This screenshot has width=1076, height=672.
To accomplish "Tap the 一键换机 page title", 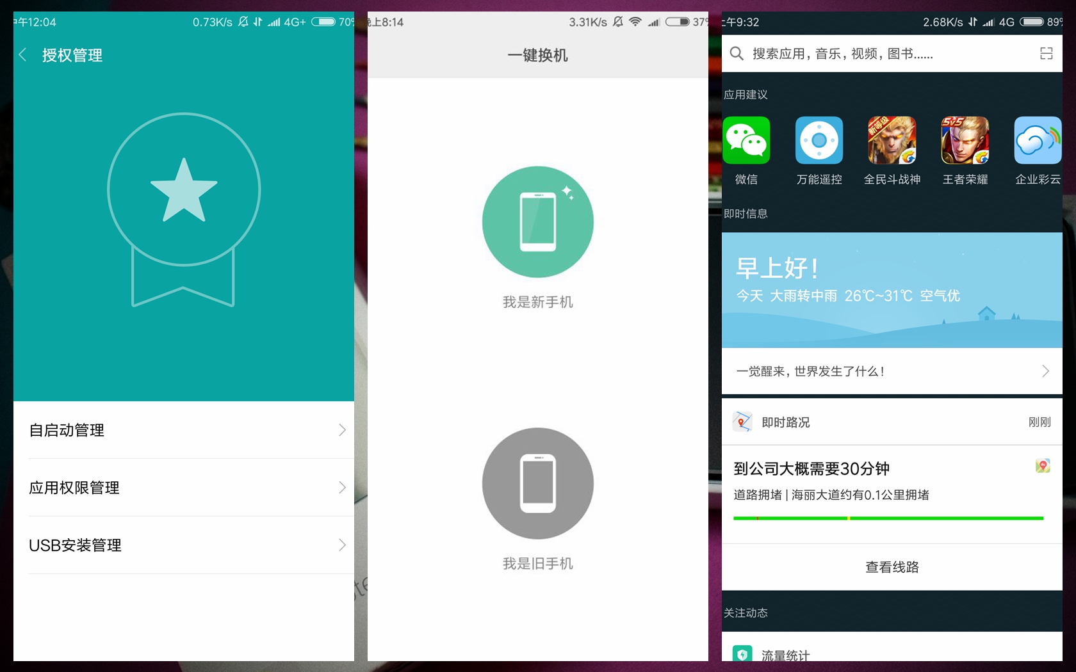I will pos(538,56).
